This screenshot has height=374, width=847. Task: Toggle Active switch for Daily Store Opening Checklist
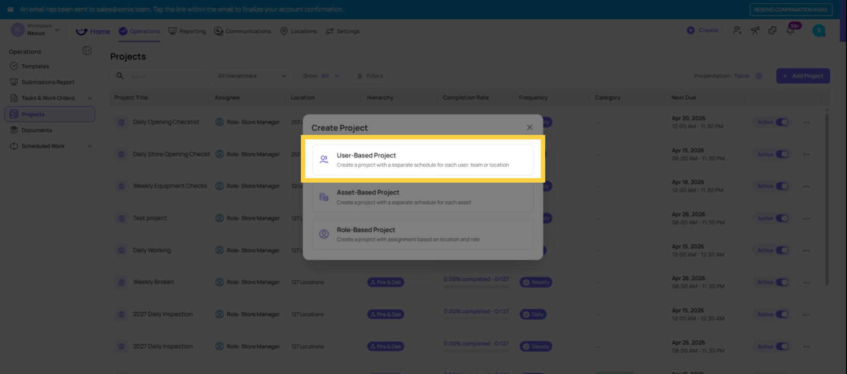tap(782, 154)
